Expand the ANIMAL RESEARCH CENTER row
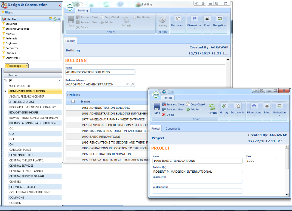This screenshot has width=292, height=211. 5,97
